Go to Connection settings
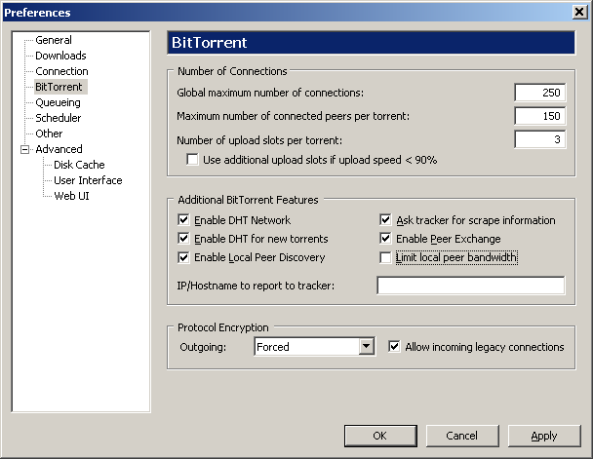Image resolution: width=593 pixels, height=459 pixels. point(61,71)
